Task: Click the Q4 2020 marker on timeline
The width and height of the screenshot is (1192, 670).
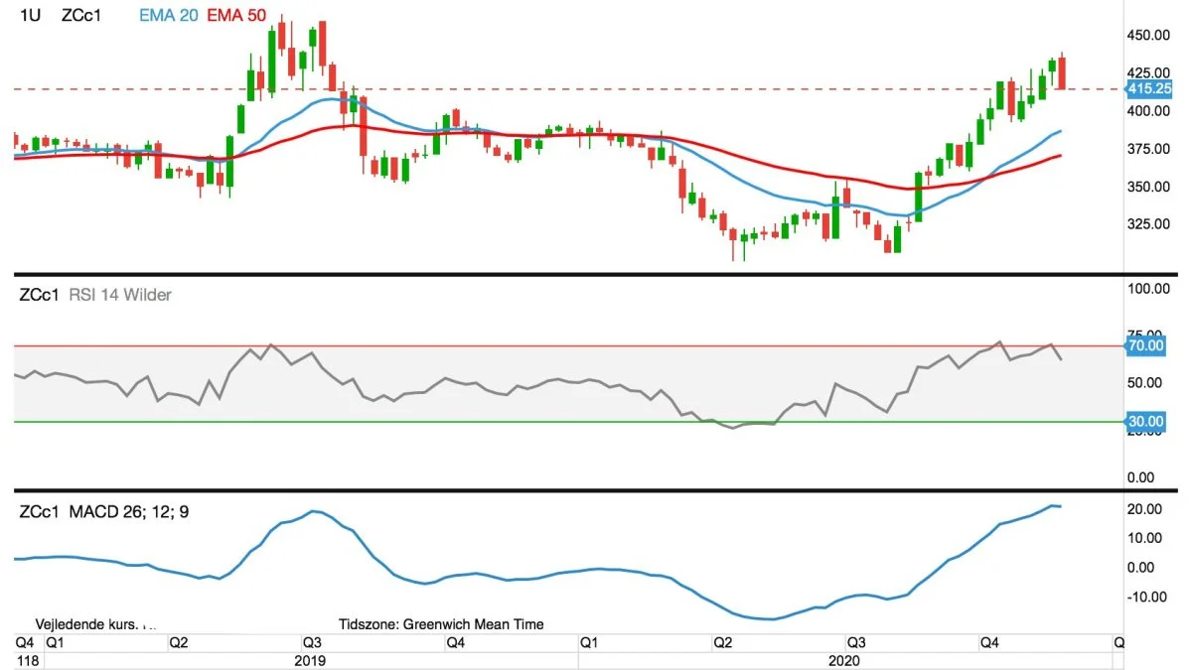Action: pos(989,643)
